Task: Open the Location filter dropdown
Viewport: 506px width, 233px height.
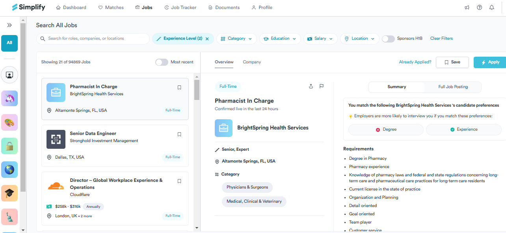Action: click(x=360, y=39)
